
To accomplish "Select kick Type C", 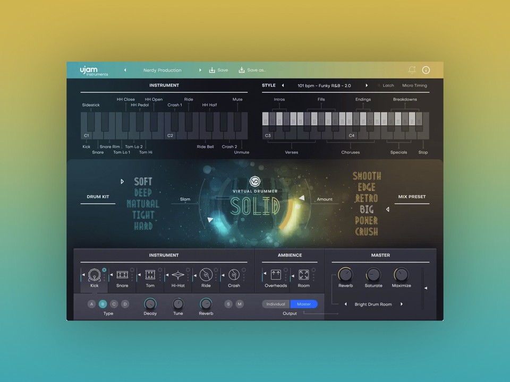I will tap(114, 304).
